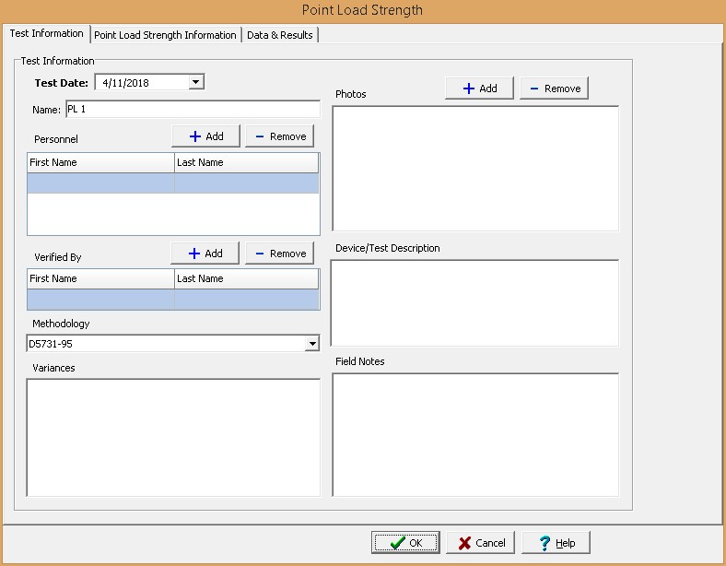Select the Test Information tab

pos(46,34)
